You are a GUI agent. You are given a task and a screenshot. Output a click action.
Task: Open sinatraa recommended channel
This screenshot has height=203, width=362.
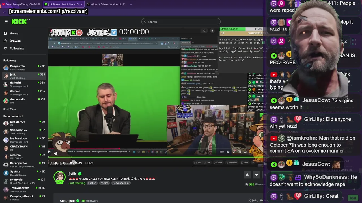point(24,156)
